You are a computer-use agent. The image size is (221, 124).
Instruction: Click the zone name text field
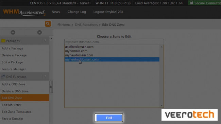coord(114,42)
